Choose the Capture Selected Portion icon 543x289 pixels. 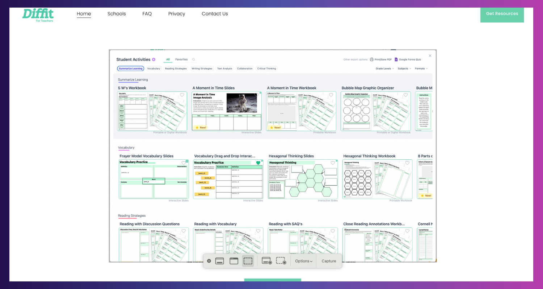(x=248, y=261)
